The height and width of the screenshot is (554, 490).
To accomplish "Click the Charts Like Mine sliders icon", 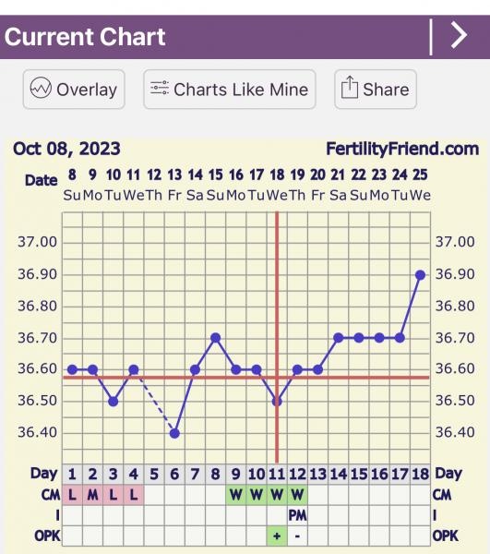I will tap(160, 88).
